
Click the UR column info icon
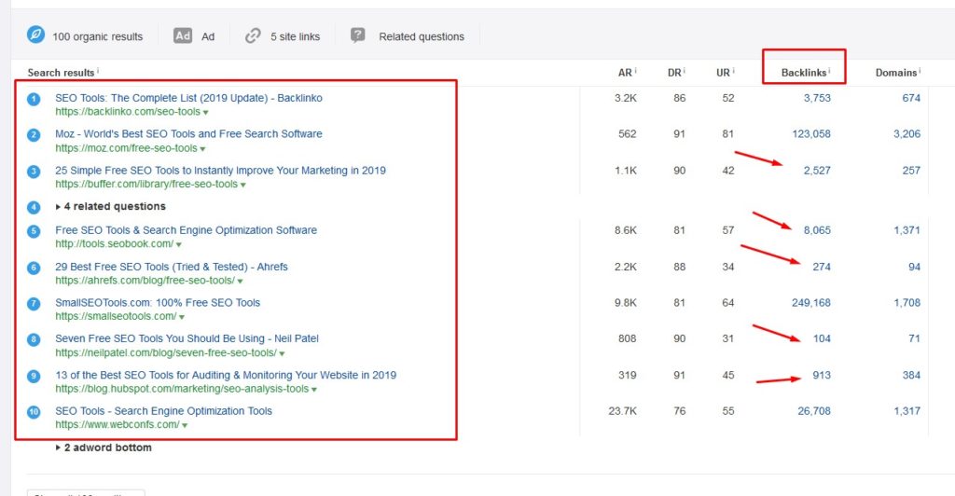pyautogui.click(x=733, y=71)
